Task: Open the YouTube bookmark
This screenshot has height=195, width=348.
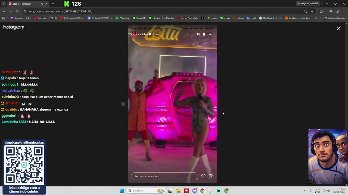Action: (40, 18)
